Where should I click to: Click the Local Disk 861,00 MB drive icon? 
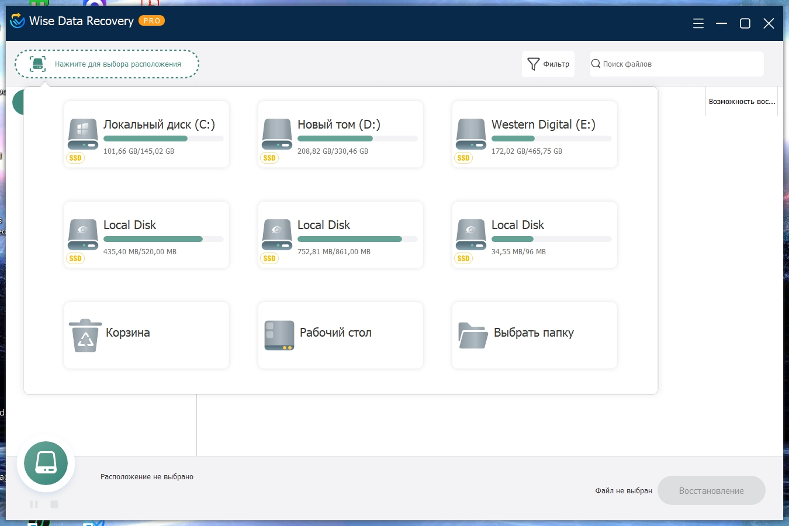(277, 235)
